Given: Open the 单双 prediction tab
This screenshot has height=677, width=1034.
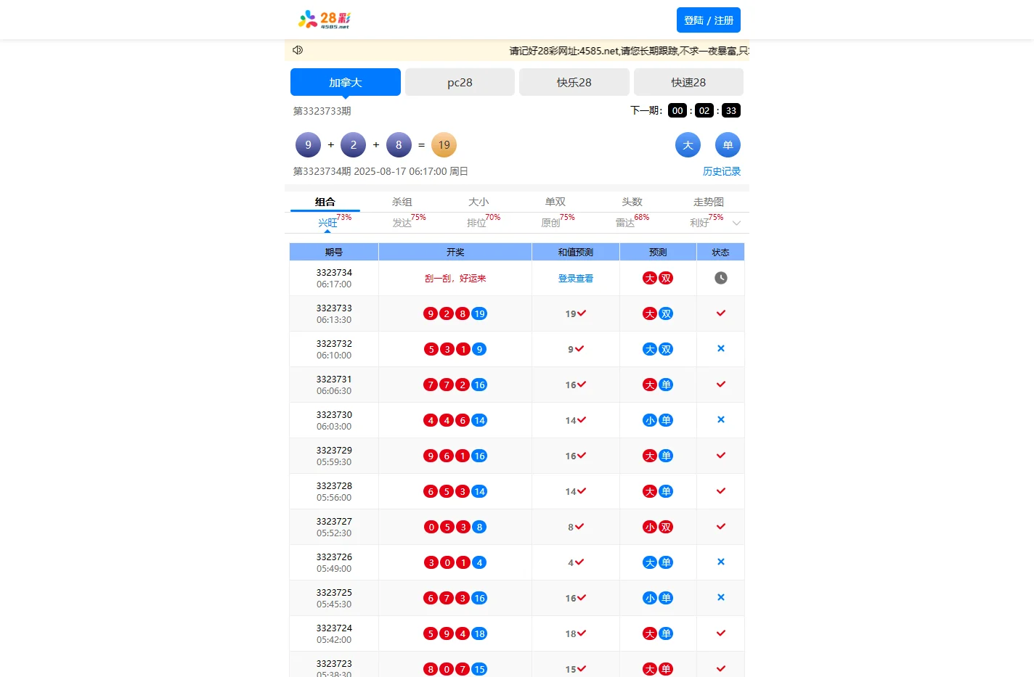Looking at the screenshot, I should [x=555, y=202].
